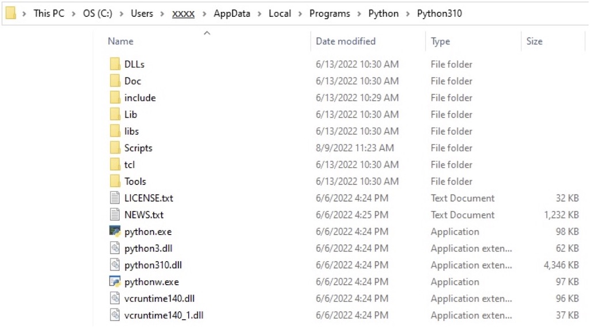The width and height of the screenshot is (590, 328).
Task: Select the LICENSE.txt file name
Action: 149,198
